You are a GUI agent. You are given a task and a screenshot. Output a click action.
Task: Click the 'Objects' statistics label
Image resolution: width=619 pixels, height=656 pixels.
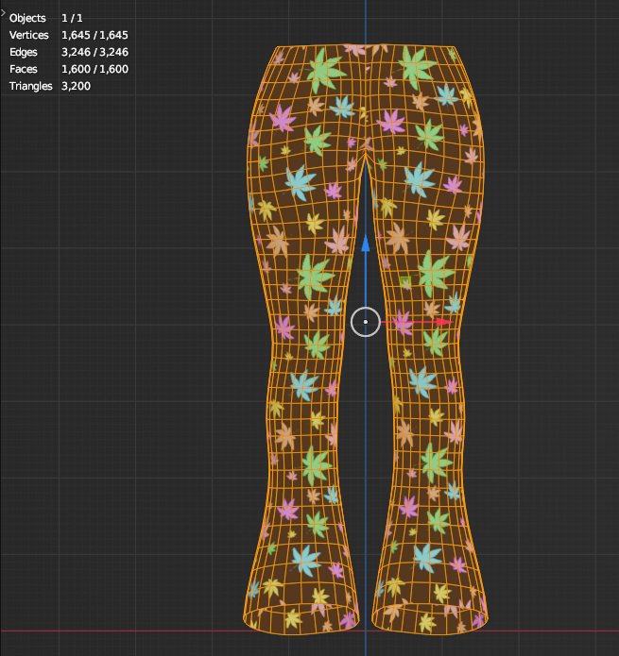click(x=27, y=19)
